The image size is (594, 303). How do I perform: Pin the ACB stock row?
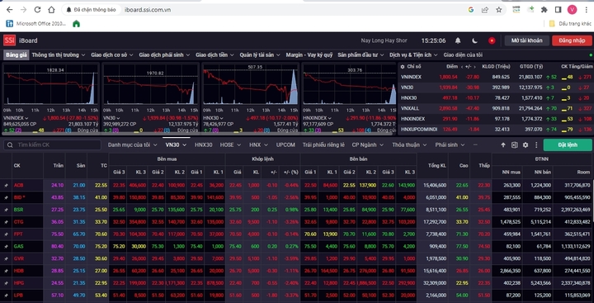click(x=6, y=186)
